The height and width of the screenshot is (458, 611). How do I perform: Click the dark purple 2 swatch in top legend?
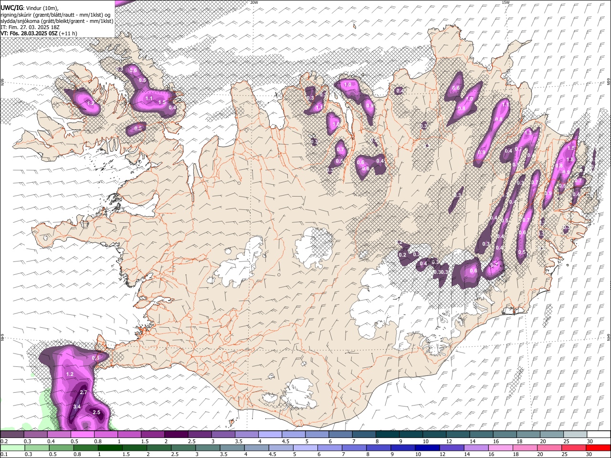click(x=176, y=435)
